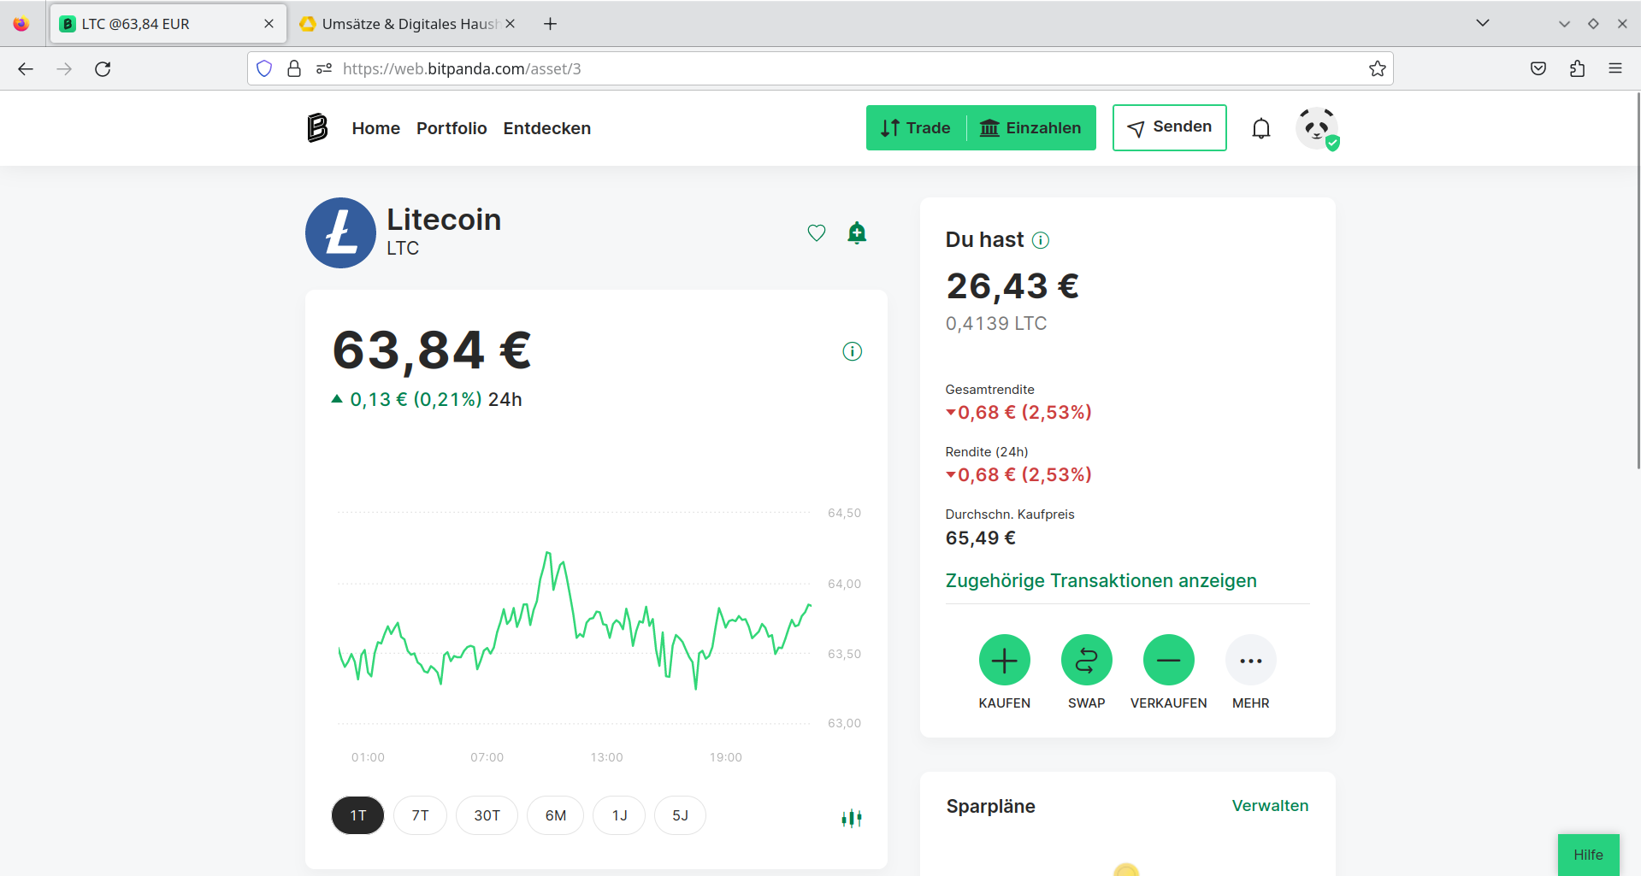Viewport: 1641px width, 876px height.
Task: Click the price chart info icon
Action: coord(852,351)
